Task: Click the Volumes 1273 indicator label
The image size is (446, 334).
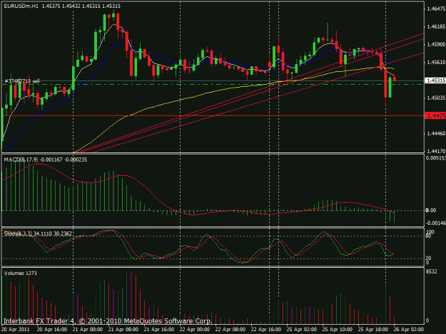Action: pos(20,273)
